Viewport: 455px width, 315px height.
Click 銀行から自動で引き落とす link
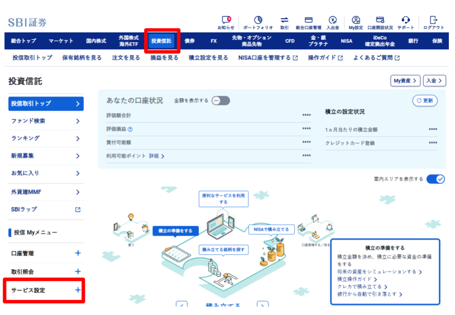coord(370,294)
